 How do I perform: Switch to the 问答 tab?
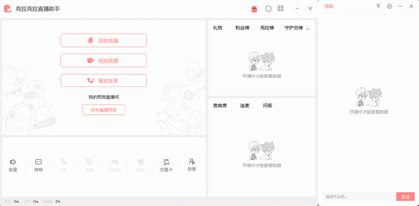click(x=267, y=106)
